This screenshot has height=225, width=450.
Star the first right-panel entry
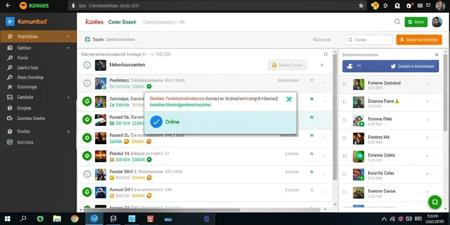[427, 83]
